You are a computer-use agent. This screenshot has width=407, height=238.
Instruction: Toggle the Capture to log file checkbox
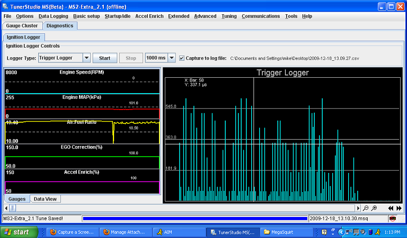(182, 58)
